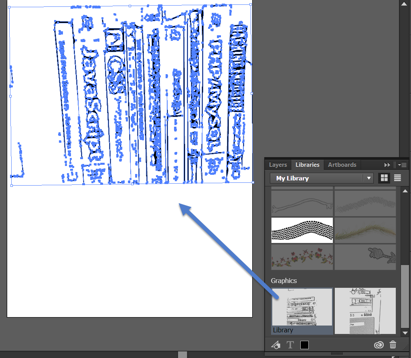Select the black dotted wavy brush thumbnail
This screenshot has width=411, height=358.
coord(302,230)
